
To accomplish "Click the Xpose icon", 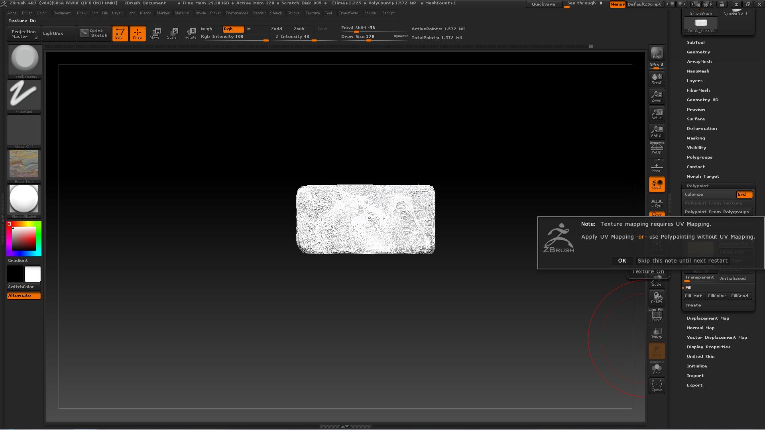I will click(657, 385).
